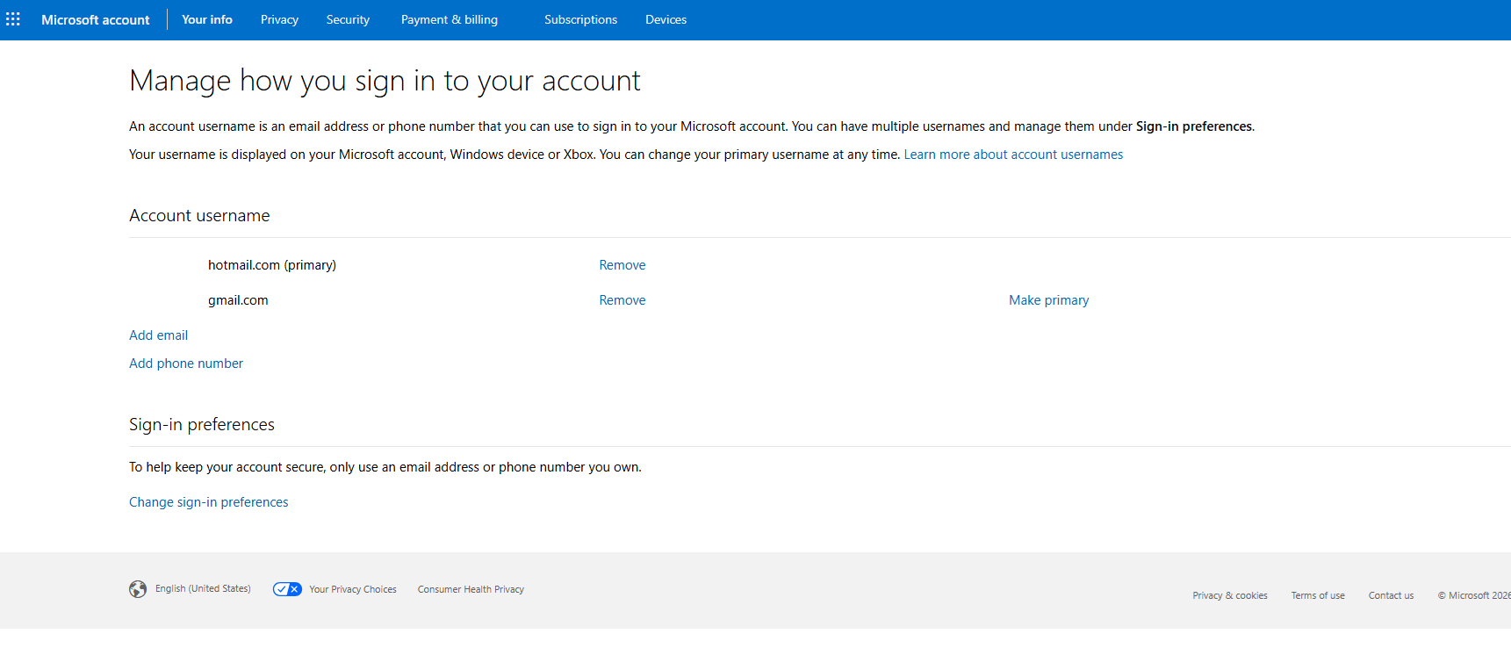This screenshot has width=1511, height=648.
Task: Click the page title Manage how you sign in
Action: [385, 81]
